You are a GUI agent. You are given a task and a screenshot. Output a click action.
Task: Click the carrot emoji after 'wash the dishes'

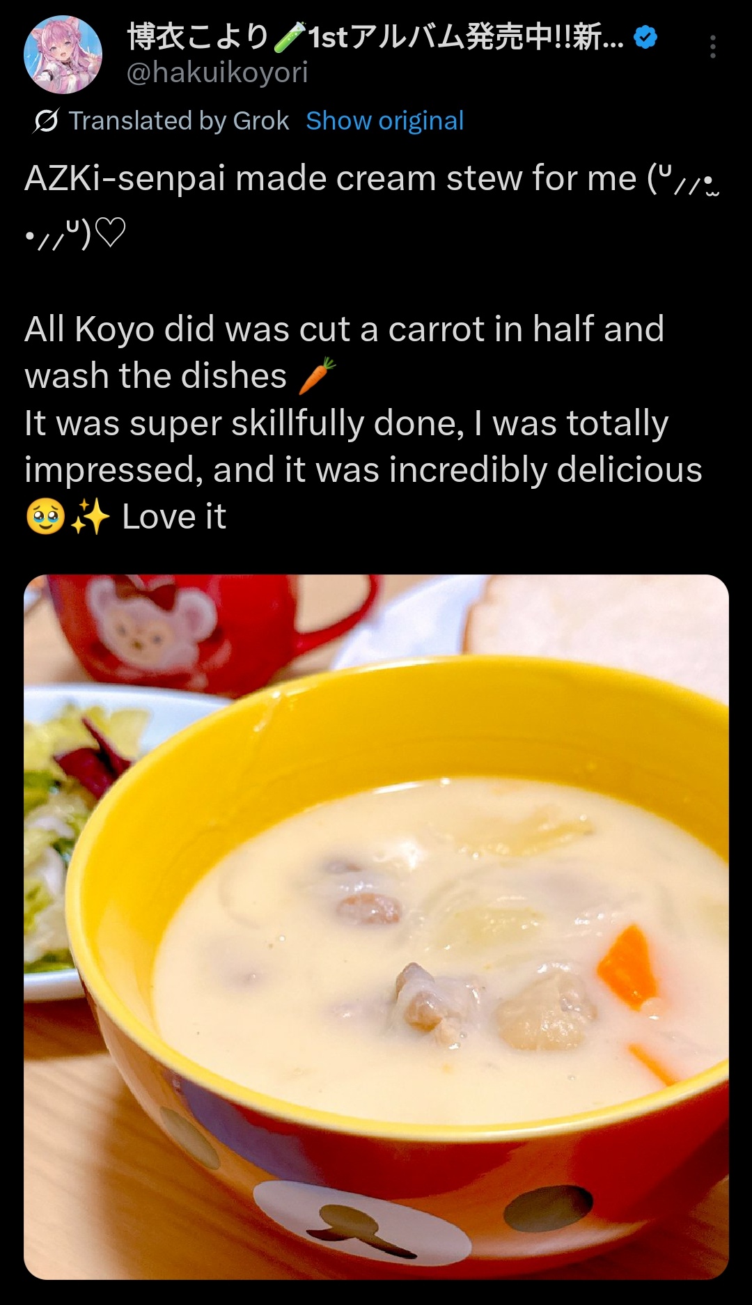tap(318, 376)
